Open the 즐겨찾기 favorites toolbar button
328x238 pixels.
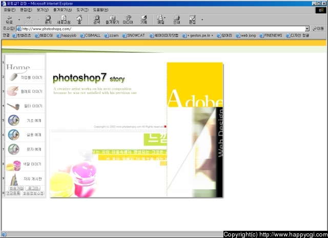(x=112, y=19)
